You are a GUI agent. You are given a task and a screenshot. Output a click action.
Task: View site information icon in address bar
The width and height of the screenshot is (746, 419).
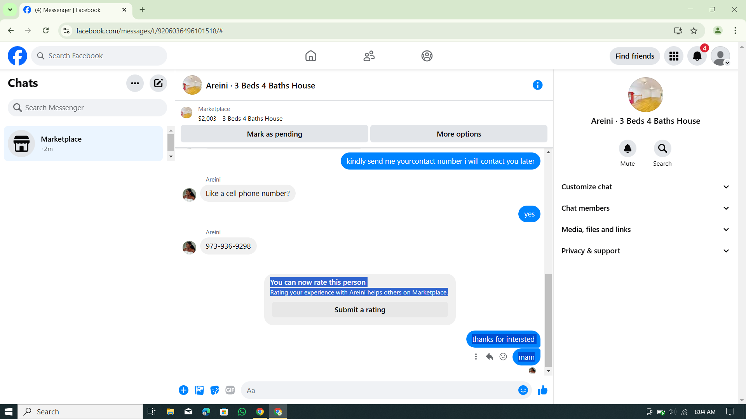pos(66,31)
